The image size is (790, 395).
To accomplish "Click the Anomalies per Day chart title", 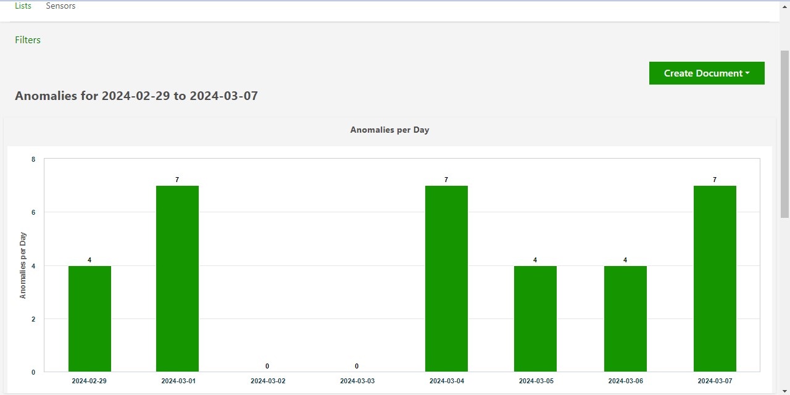I will pyautogui.click(x=389, y=130).
